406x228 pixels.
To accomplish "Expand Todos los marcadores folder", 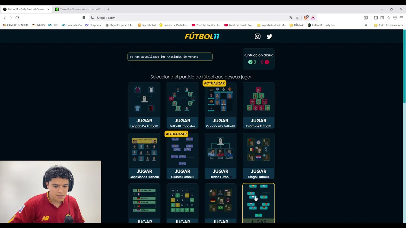I will [x=389, y=25].
